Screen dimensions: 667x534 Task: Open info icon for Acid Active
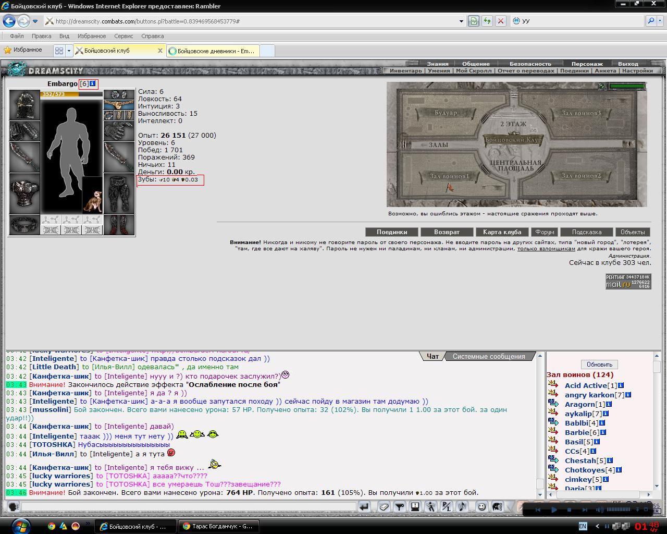[621, 385]
